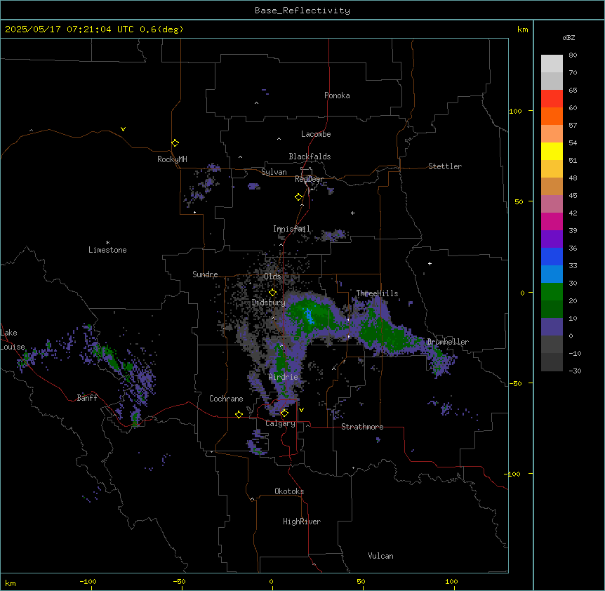Click the -50 tick on the right axis
This screenshot has height=591, width=605.
(515, 383)
